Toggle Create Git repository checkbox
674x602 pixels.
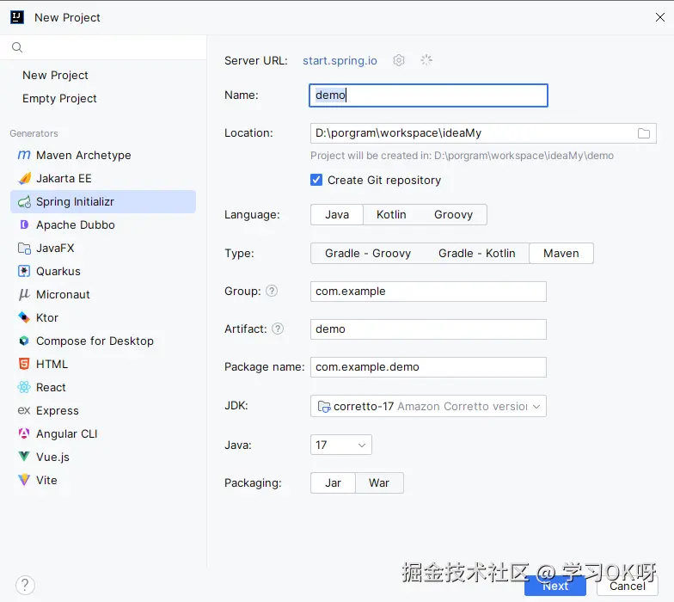pos(316,180)
